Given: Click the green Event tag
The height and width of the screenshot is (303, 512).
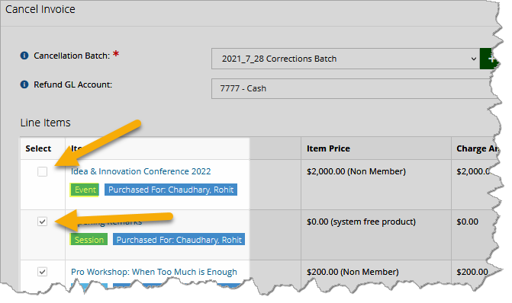Looking at the screenshot, I should (85, 190).
